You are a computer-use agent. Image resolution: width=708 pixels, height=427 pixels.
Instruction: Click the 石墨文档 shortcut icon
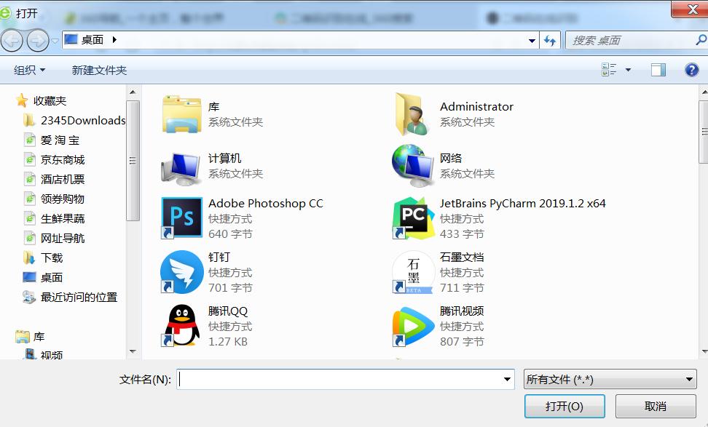(x=413, y=271)
